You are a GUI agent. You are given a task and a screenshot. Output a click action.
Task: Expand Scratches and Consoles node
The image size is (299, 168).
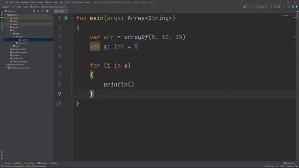[5, 68]
